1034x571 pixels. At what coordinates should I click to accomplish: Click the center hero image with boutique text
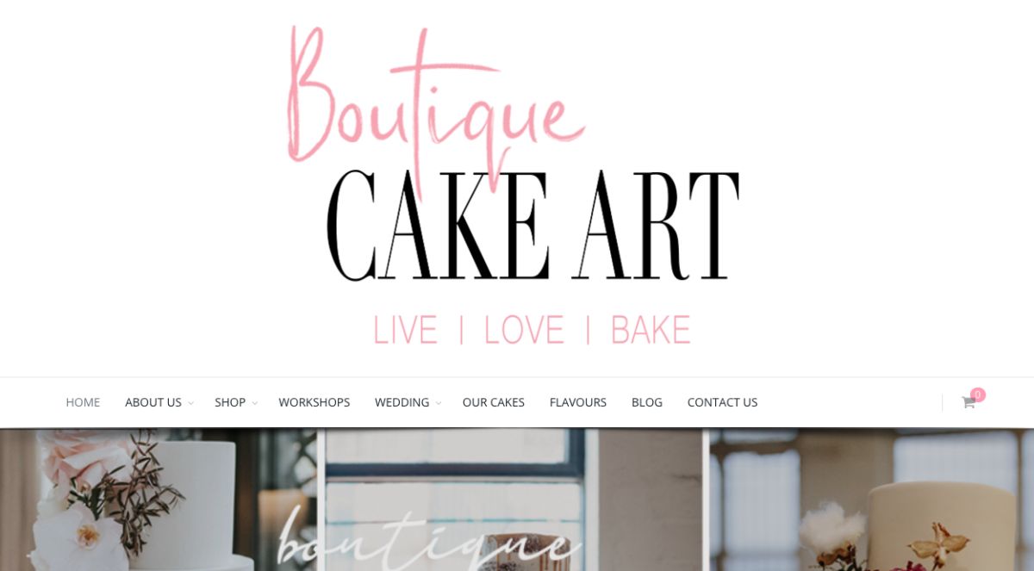coord(515,500)
